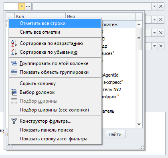
Task: Click the vertical scrollbar thumb
Action: [139, 39]
